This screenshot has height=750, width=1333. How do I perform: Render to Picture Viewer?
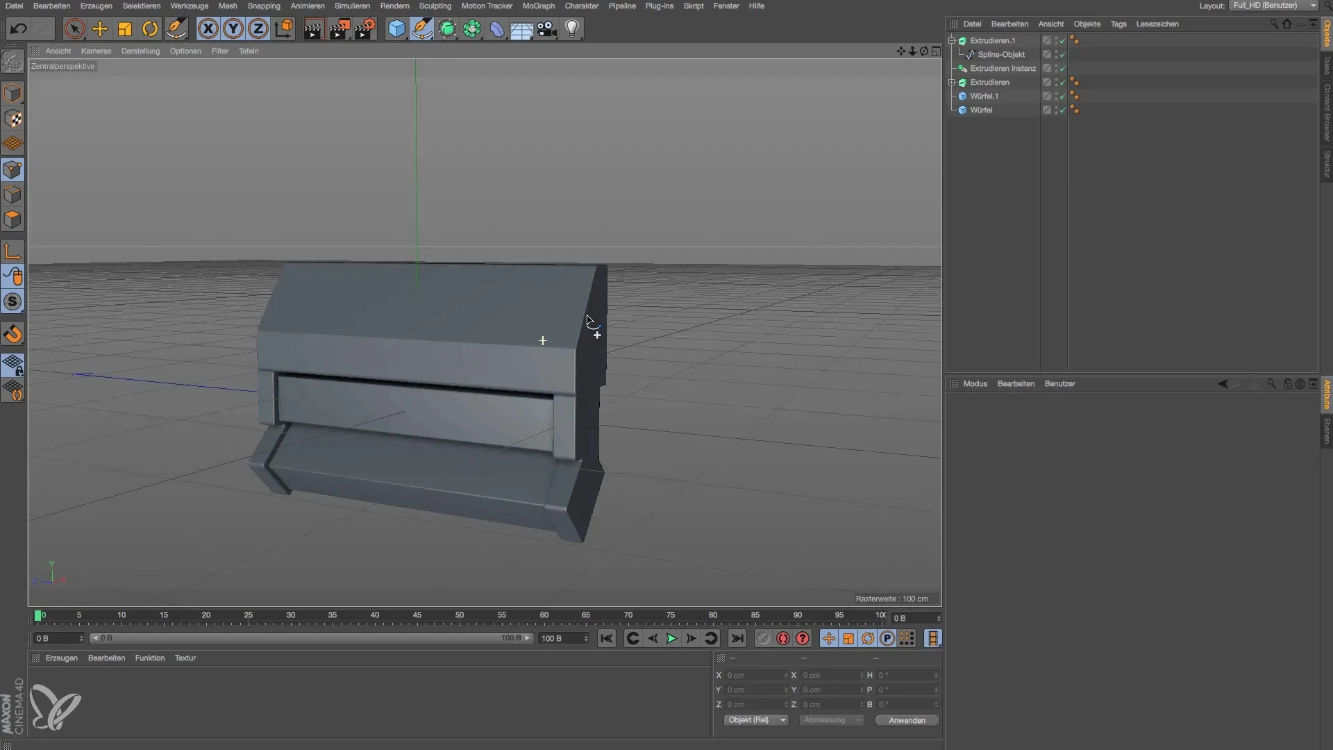(339, 28)
